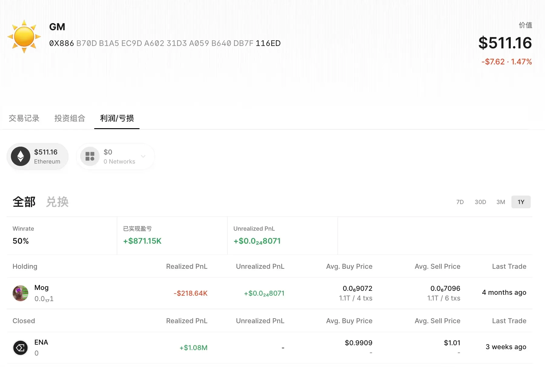Open the ENA closed position name
545x367 pixels.
point(41,342)
